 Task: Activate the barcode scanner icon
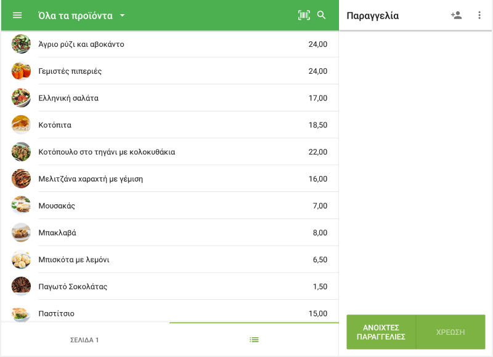(304, 15)
